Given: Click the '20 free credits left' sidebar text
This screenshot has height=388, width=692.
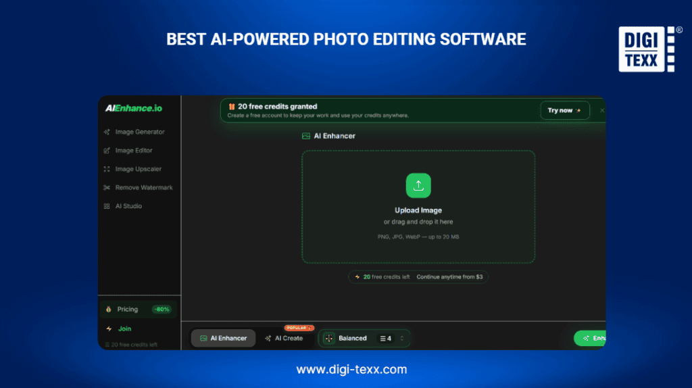Looking at the screenshot, I should (134, 345).
